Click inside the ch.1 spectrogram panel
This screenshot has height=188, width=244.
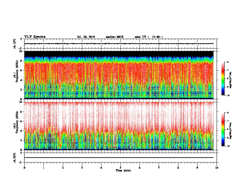119,75
